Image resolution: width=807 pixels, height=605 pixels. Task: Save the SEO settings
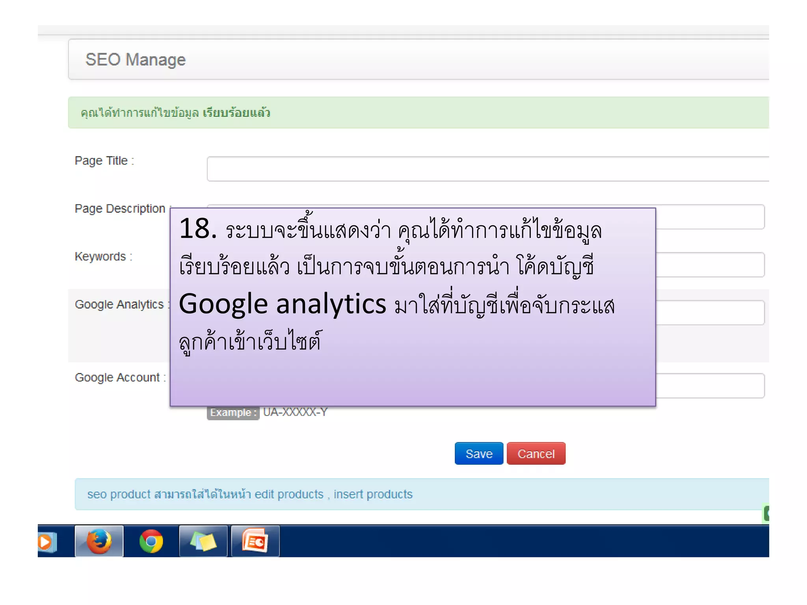(479, 453)
